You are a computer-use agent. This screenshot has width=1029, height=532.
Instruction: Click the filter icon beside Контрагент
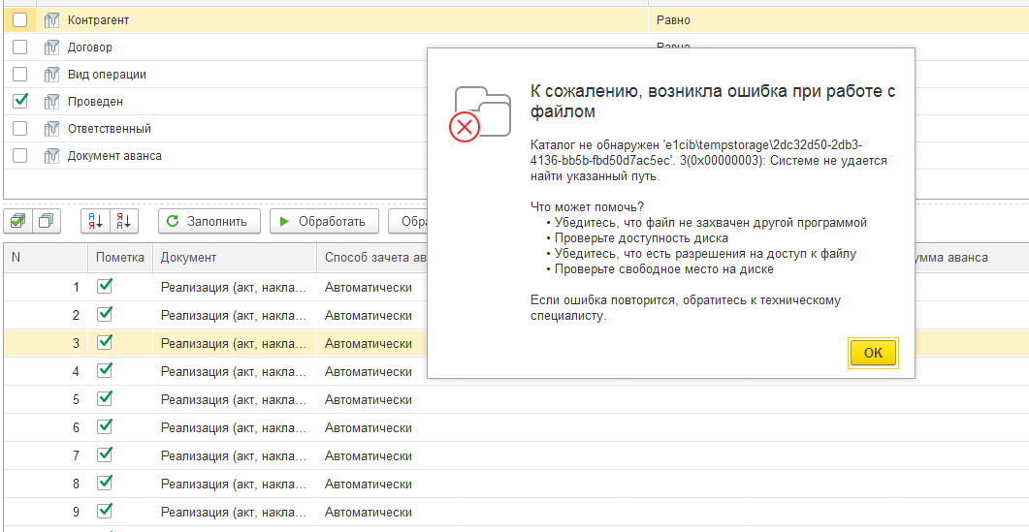(x=52, y=20)
